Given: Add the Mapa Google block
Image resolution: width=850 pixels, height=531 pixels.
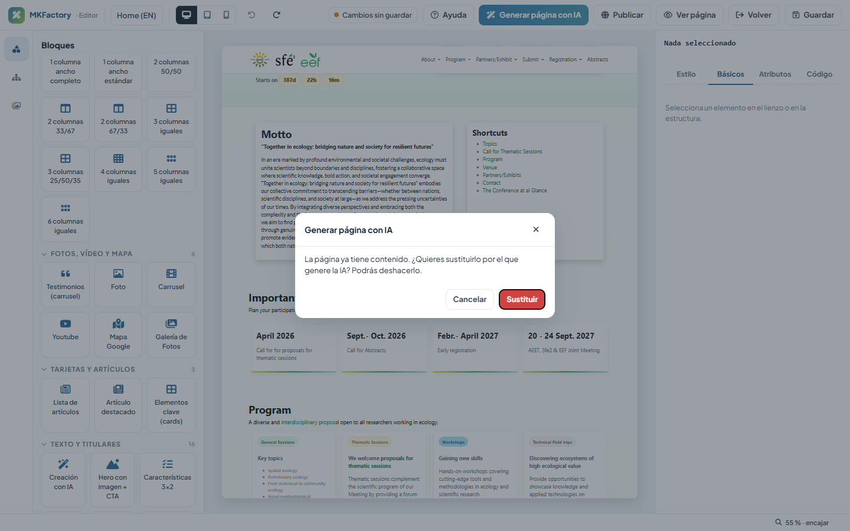Looking at the screenshot, I should [x=118, y=335].
